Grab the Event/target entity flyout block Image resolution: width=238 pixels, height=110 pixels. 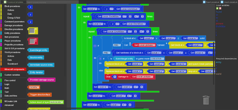coord(38,50)
